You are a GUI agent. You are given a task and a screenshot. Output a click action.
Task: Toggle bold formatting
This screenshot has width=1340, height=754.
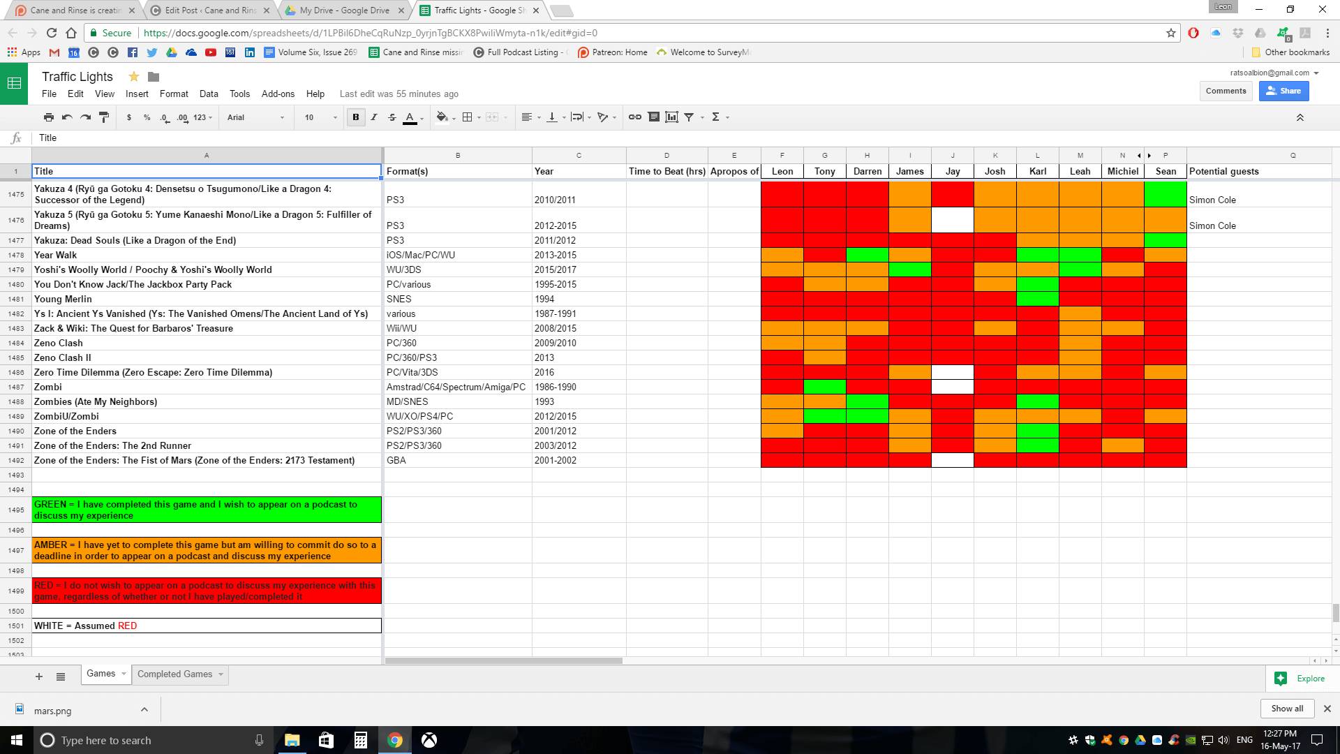356,117
